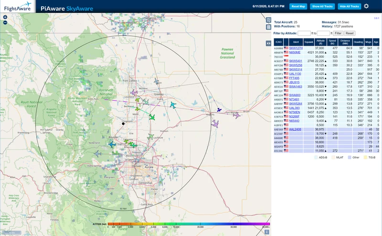Select the purple aircraft near Windsor
The height and width of the screenshot is (236, 382).
click(x=134, y=92)
